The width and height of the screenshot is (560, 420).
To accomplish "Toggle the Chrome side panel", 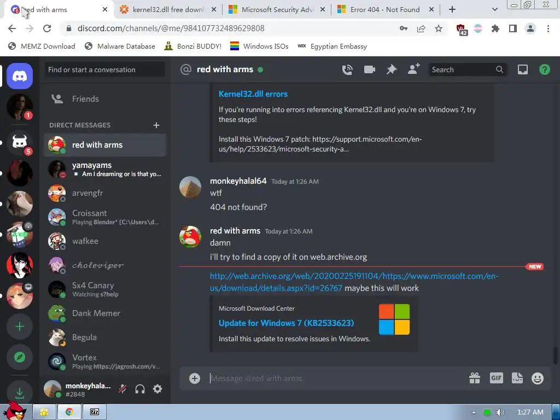I will [513, 28].
